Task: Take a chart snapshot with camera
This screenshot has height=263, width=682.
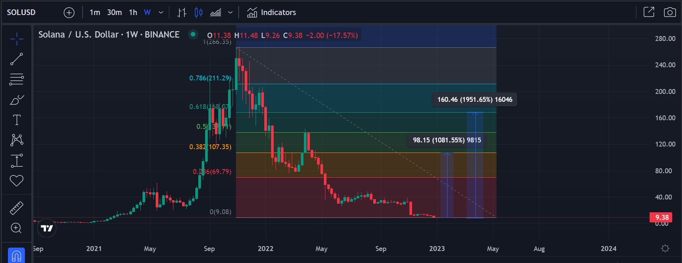Action: click(670, 12)
